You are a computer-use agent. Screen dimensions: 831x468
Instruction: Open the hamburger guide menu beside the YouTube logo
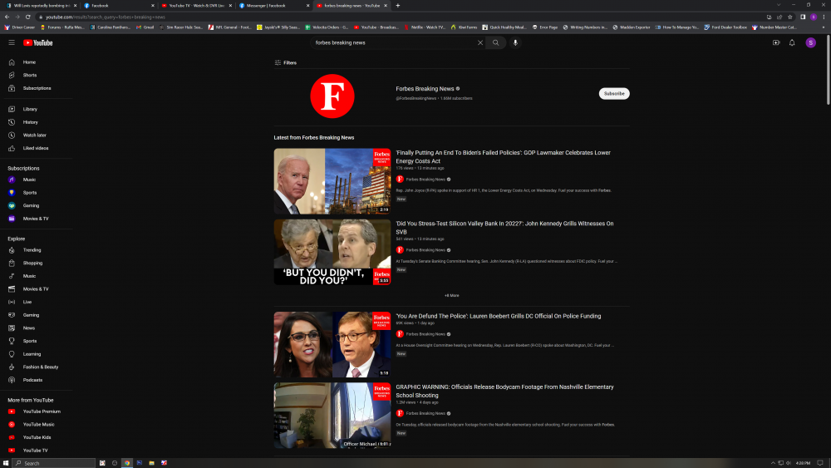coord(12,42)
